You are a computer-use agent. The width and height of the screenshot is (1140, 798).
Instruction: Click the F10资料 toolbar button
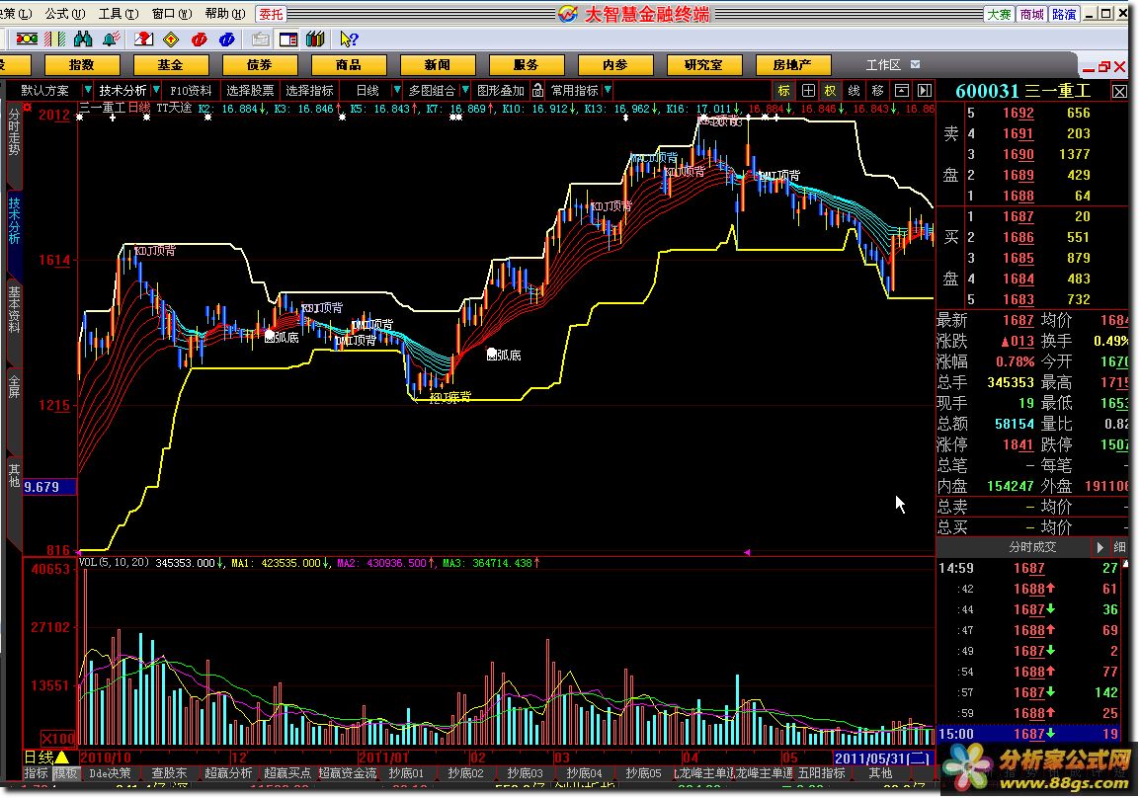[x=191, y=90]
